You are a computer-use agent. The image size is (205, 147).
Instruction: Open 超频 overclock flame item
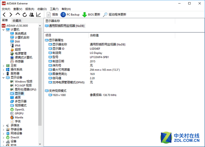coord(16,49)
